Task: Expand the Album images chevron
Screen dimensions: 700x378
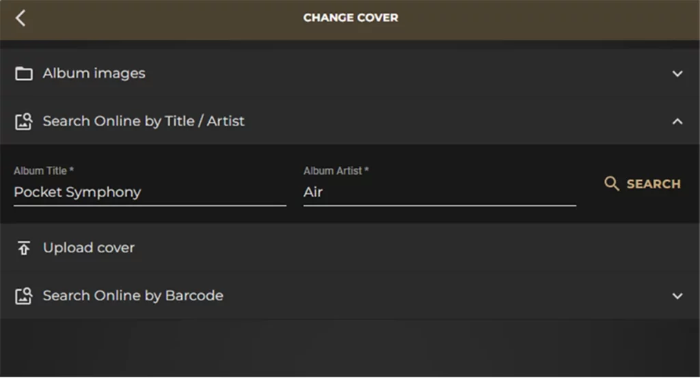Action: (x=677, y=74)
